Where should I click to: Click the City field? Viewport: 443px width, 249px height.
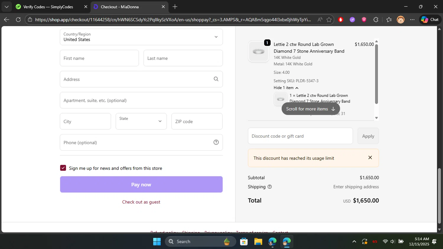(x=85, y=121)
